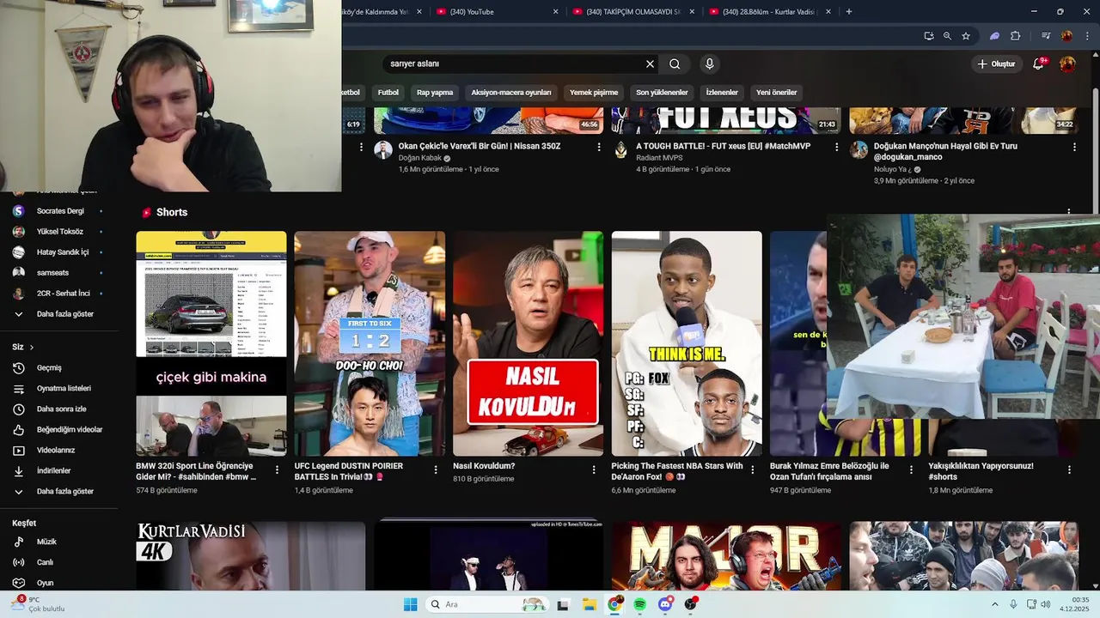Open options for Doğukan Manço video

click(x=1074, y=147)
